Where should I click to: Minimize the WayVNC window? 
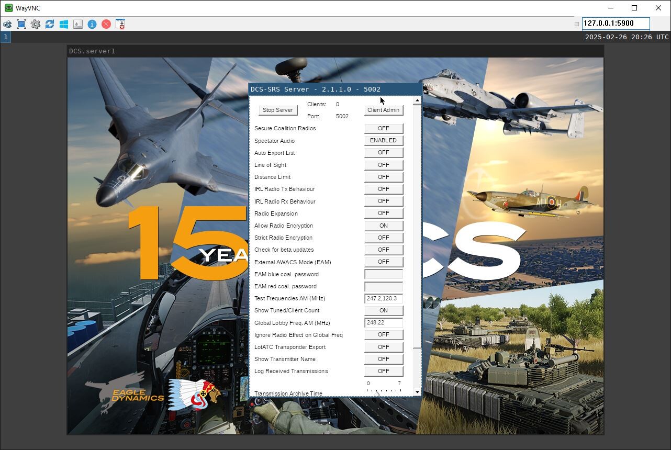610,8
